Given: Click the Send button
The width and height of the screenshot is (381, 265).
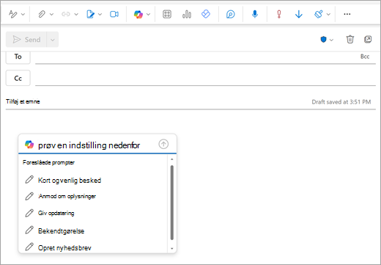Looking at the screenshot, I should click(26, 40).
